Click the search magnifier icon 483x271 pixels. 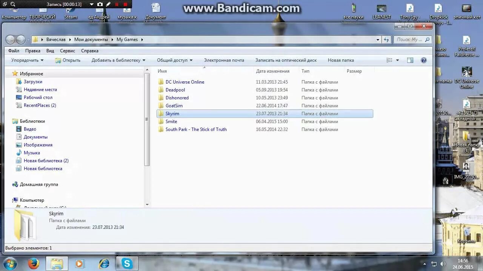[x=427, y=40]
